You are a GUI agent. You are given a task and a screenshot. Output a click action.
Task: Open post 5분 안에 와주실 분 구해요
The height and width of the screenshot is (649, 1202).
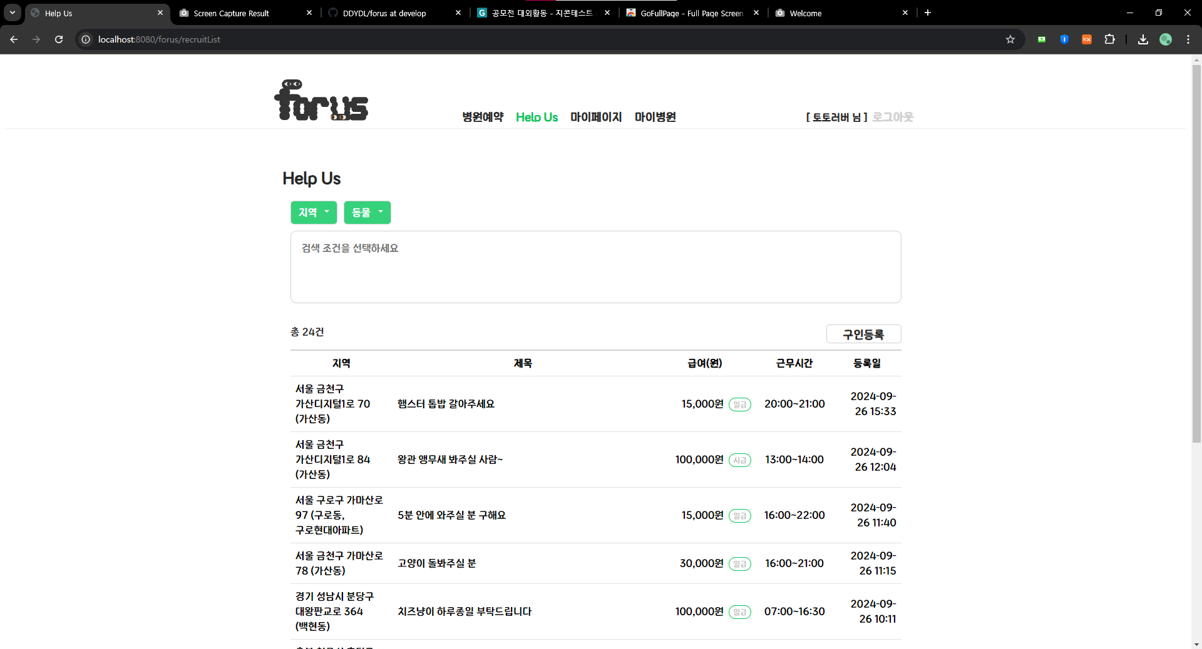451,515
